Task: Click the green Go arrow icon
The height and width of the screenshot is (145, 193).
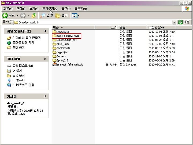Action: [x=180, y=22]
